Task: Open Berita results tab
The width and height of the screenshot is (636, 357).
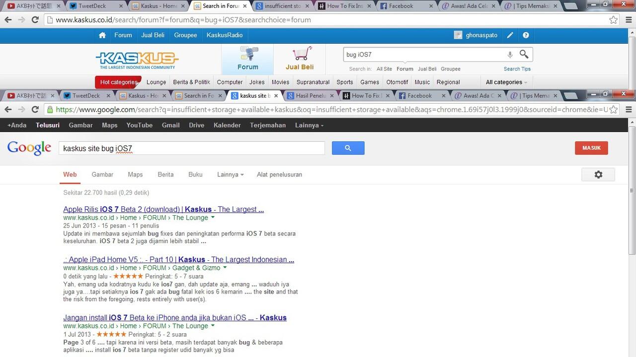Action: click(165, 175)
